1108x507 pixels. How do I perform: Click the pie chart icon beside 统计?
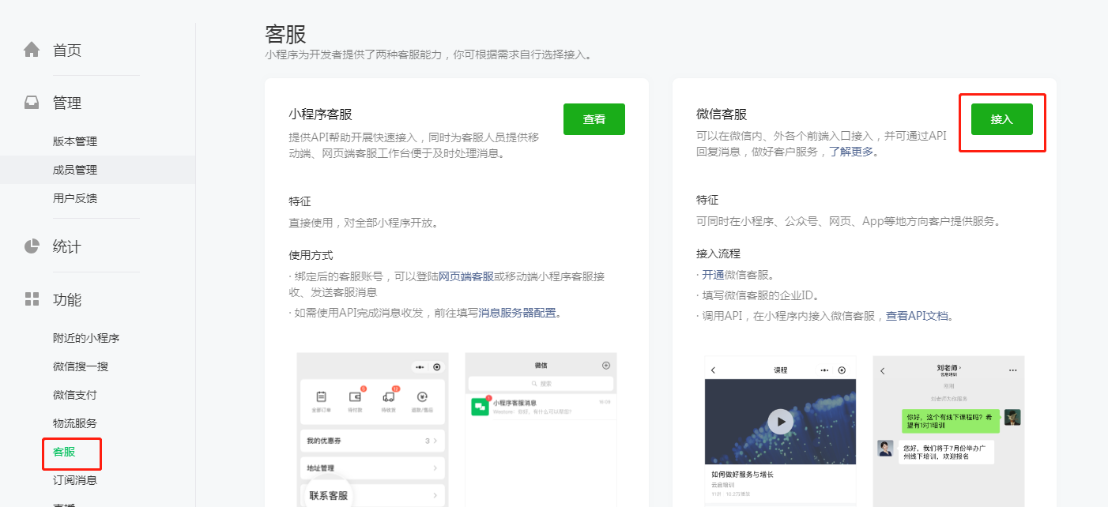[32, 246]
